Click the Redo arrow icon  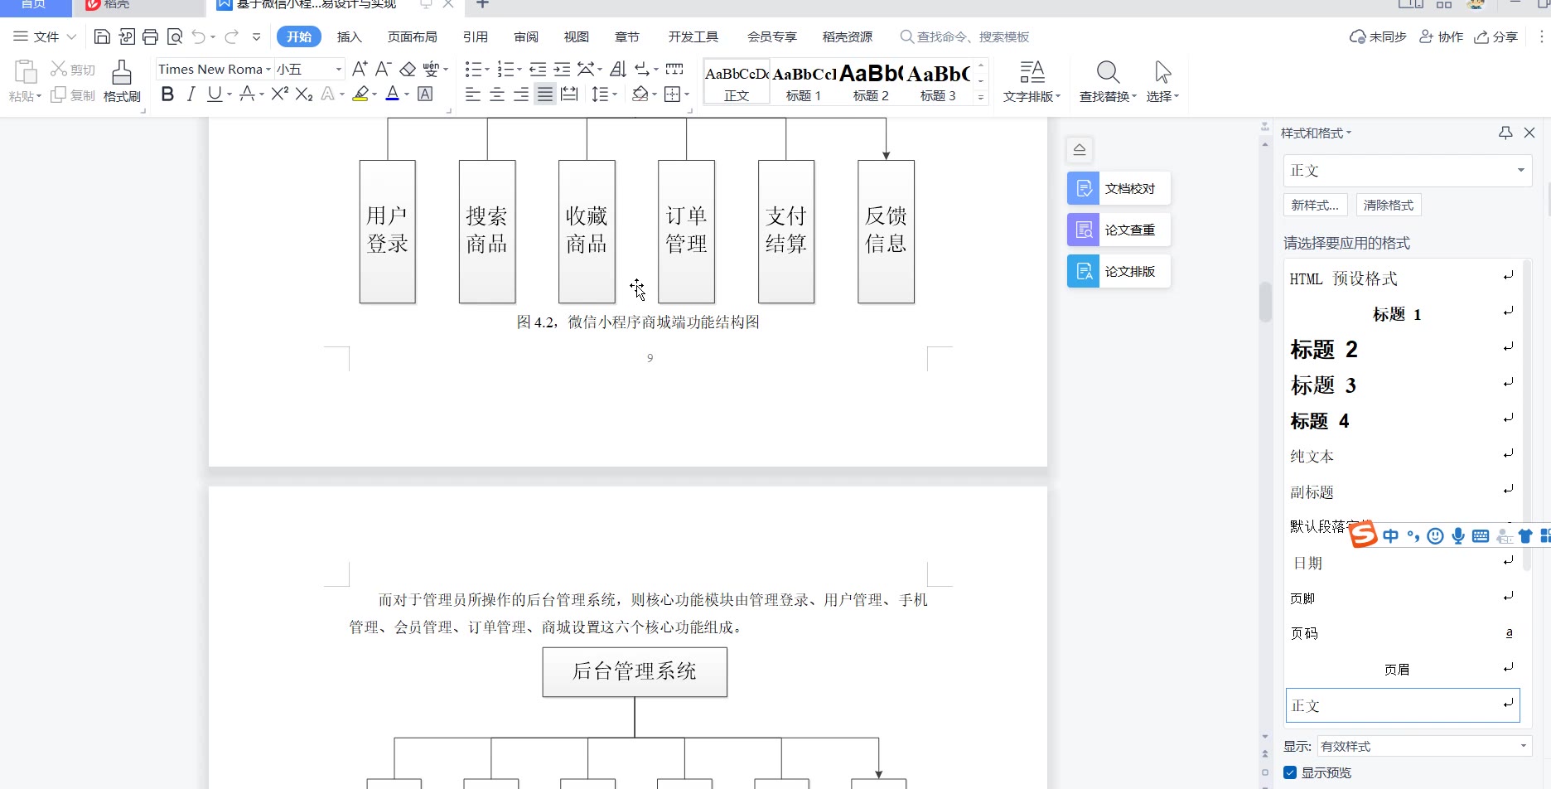point(231,36)
